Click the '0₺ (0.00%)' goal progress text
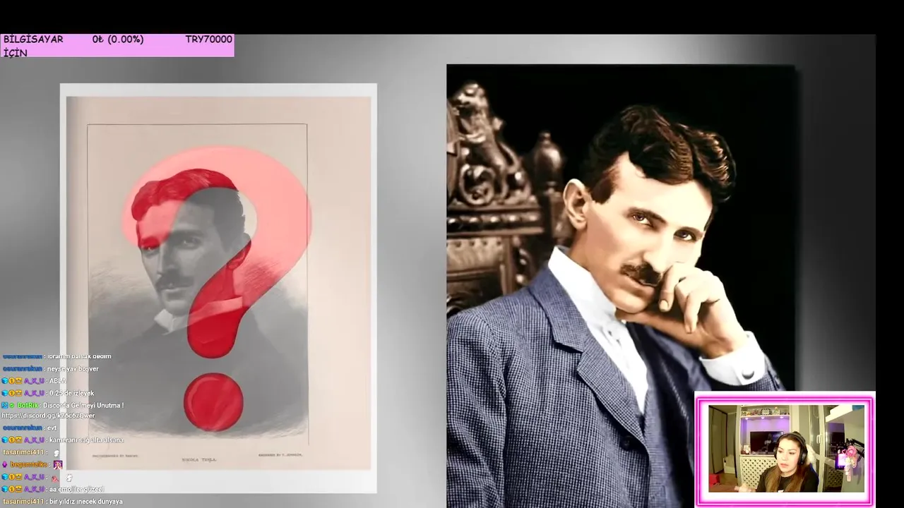 click(118, 40)
